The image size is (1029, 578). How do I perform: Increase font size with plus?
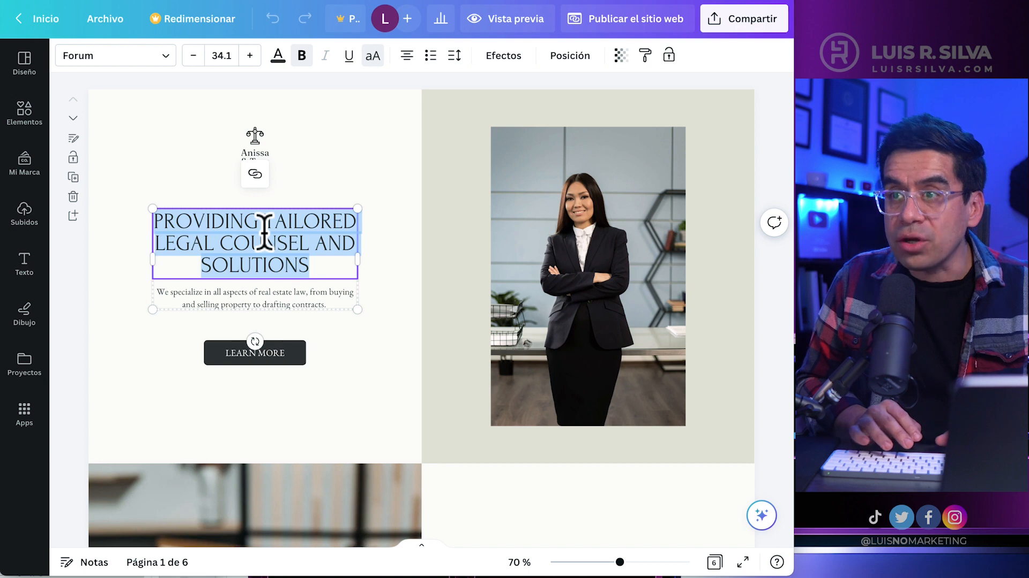pyautogui.click(x=250, y=55)
